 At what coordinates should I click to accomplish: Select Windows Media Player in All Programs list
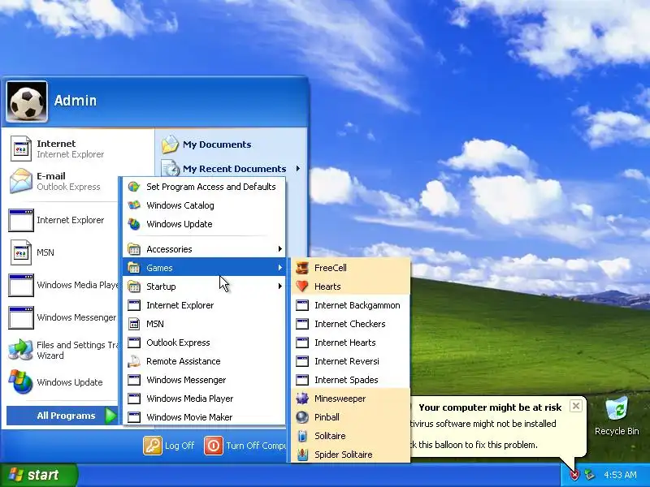coord(204,399)
